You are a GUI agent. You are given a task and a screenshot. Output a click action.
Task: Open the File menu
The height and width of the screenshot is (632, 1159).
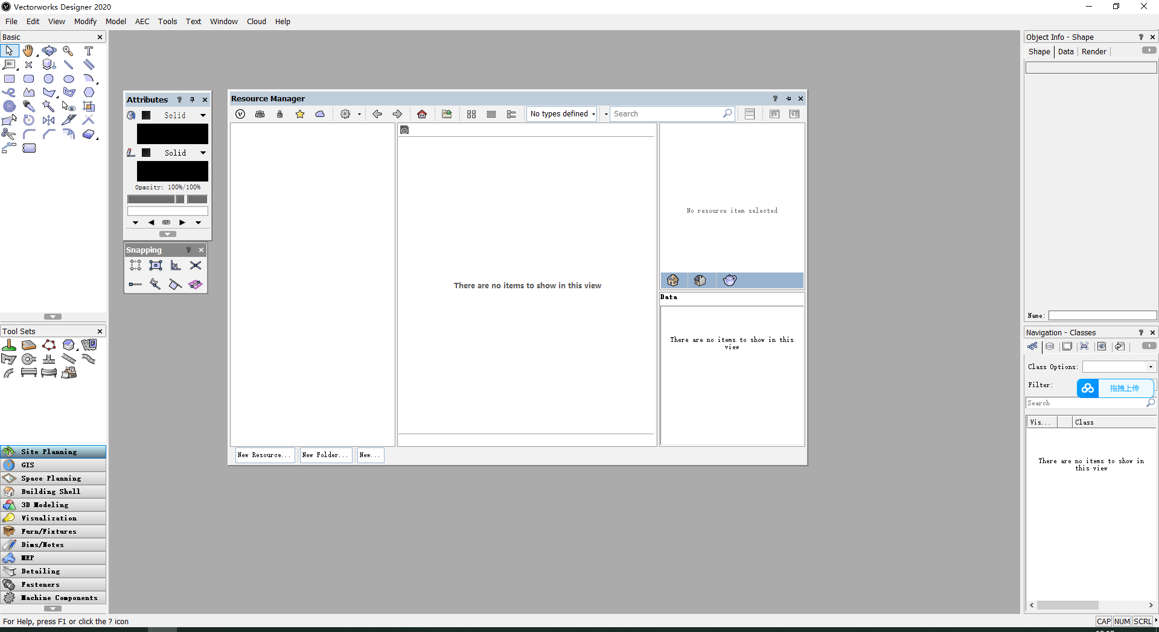tap(11, 21)
